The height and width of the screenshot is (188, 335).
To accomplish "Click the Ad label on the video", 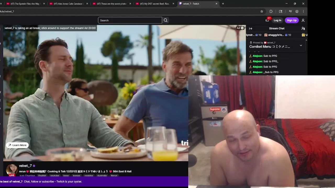I will [238, 28].
